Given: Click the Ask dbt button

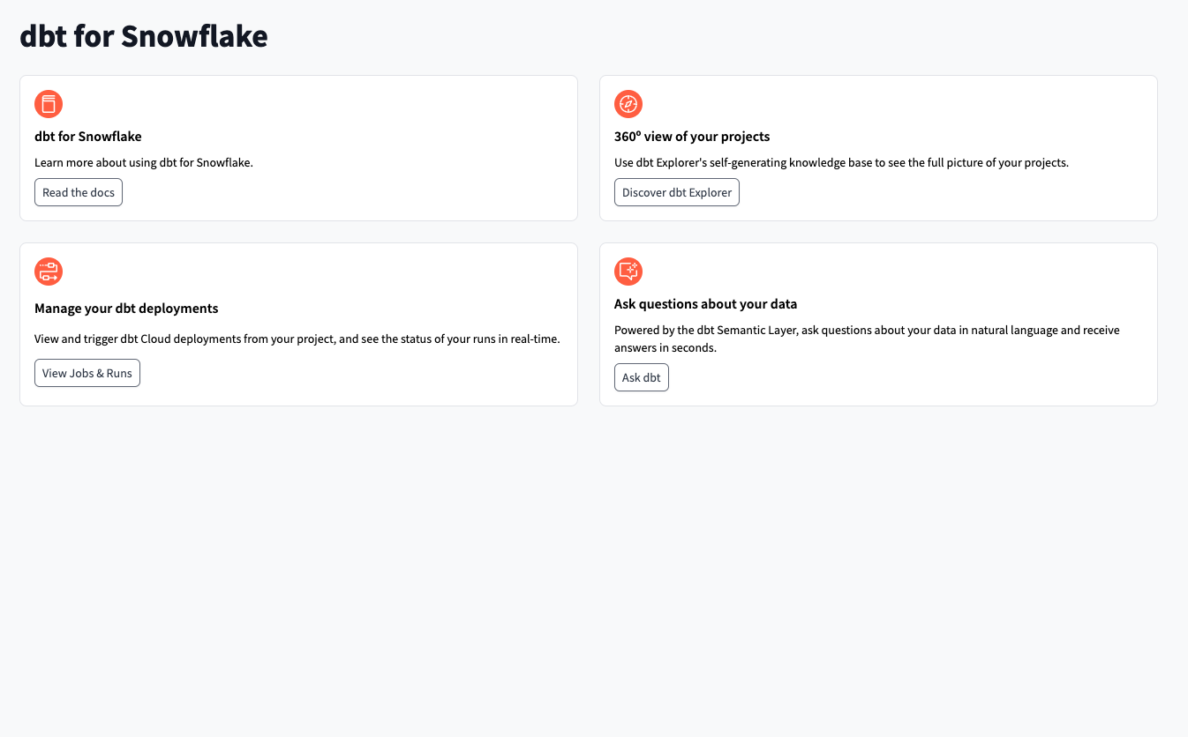Looking at the screenshot, I should [641, 376].
